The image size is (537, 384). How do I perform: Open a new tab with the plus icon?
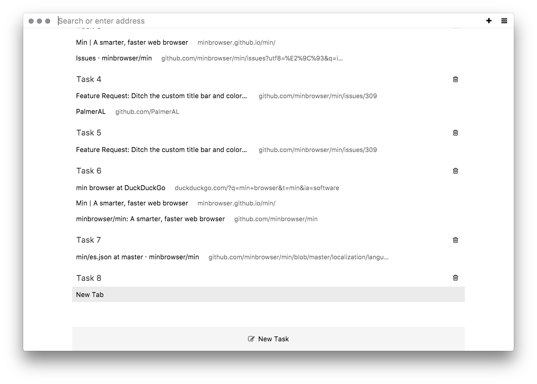pyautogui.click(x=489, y=20)
